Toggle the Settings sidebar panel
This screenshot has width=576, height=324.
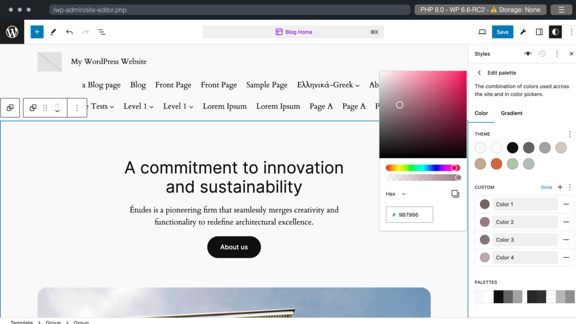(539, 32)
